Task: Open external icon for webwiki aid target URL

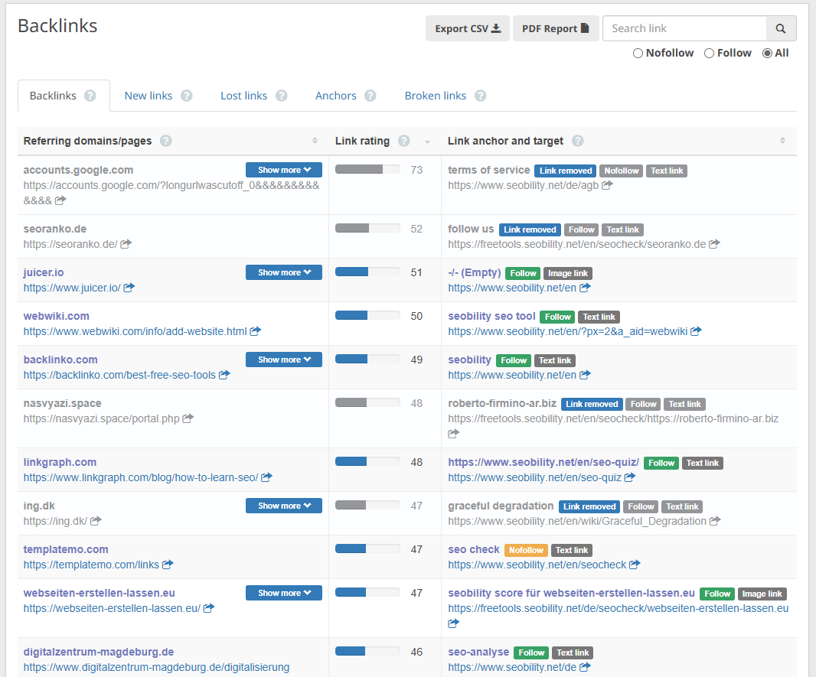Action: 697,331
